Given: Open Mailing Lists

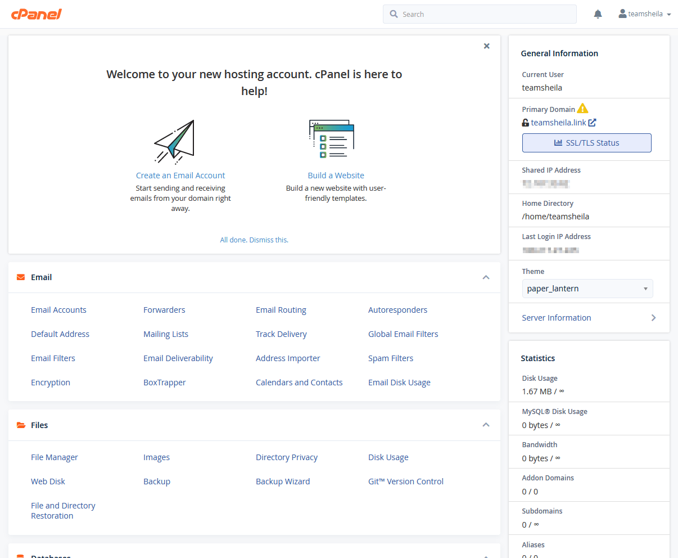Looking at the screenshot, I should pos(166,334).
